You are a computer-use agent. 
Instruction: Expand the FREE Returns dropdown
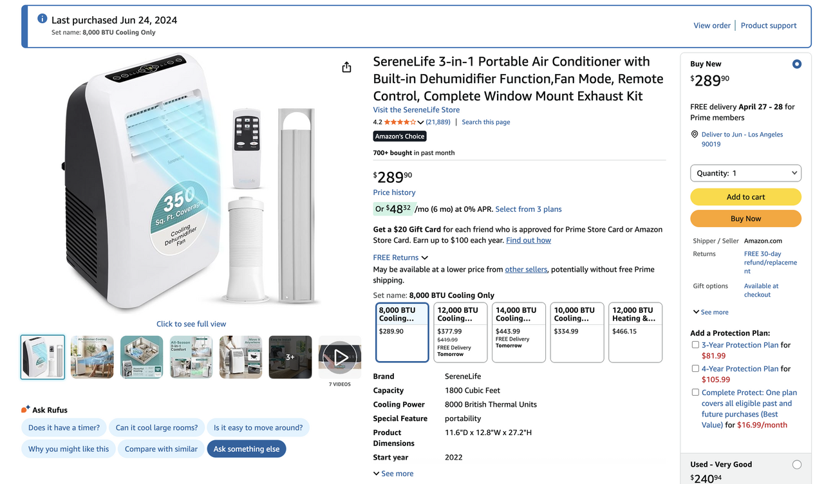pos(400,257)
